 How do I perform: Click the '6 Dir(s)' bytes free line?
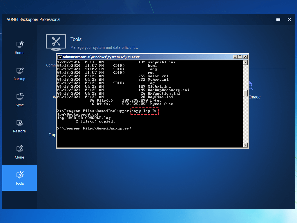(x=132, y=104)
